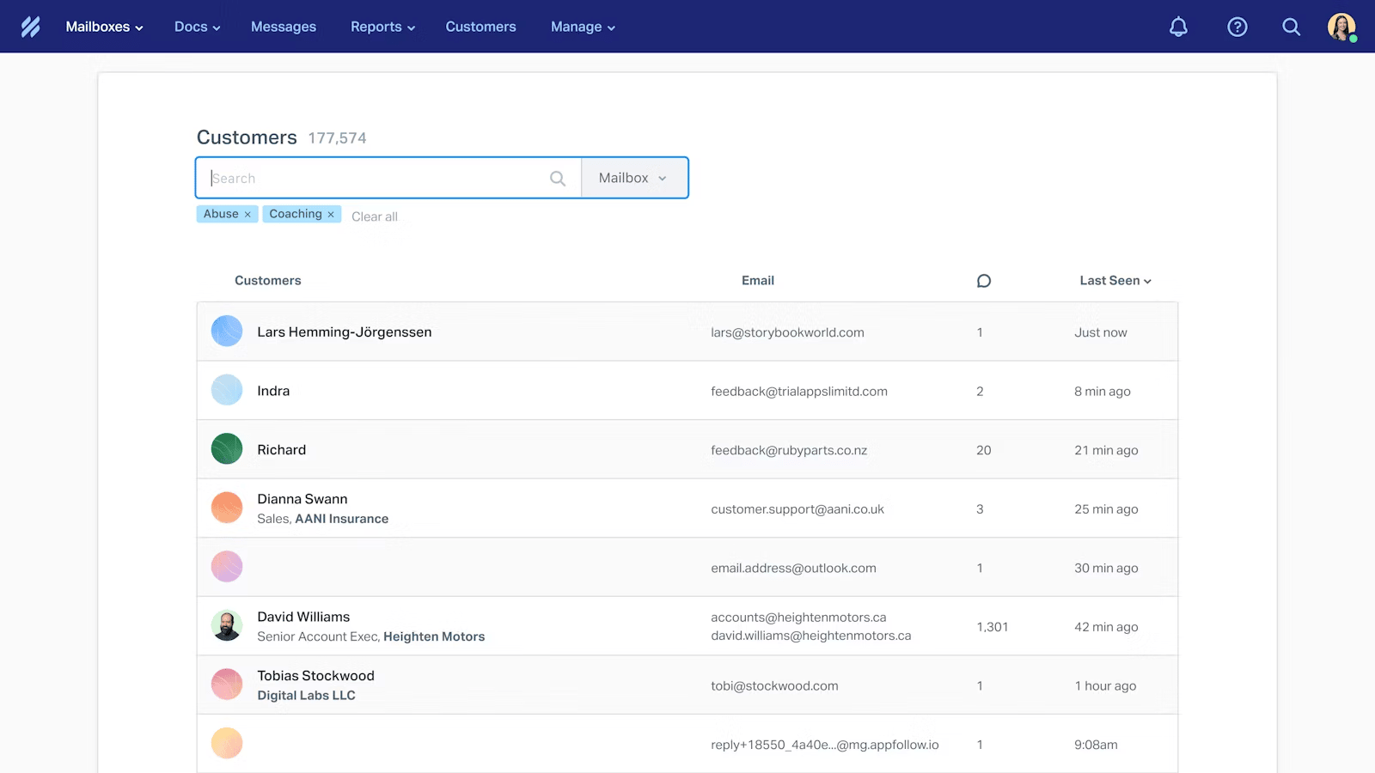
Task: Remove the Abuse filter tag
Action: [x=247, y=215]
